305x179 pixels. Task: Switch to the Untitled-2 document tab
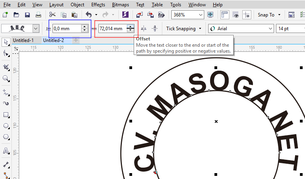click(x=53, y=40)
